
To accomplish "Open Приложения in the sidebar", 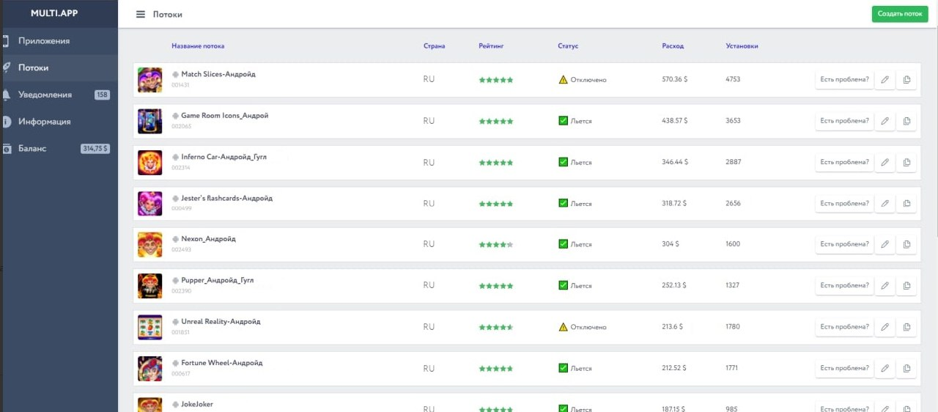I will (59, 41).
